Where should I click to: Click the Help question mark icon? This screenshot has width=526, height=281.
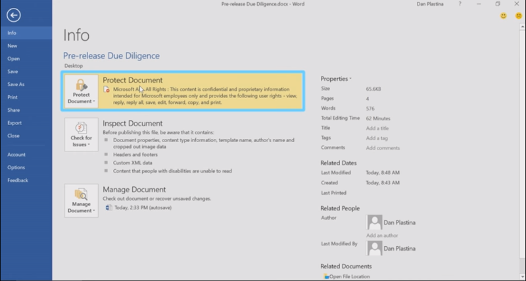tap(460, 4)
